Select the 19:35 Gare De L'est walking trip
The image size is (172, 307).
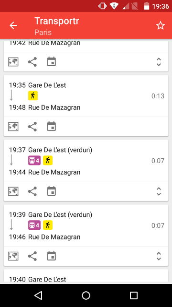86,96
